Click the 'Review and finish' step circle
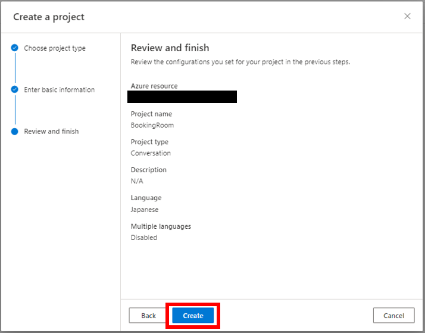 coord(15,132)
